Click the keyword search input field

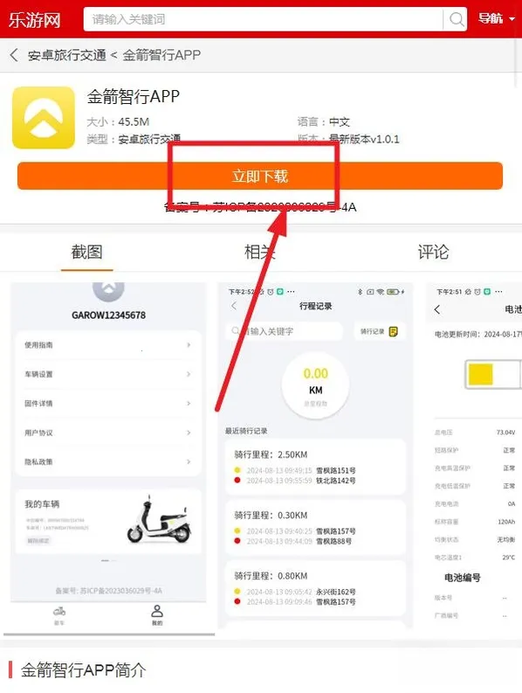pos(263,19)
